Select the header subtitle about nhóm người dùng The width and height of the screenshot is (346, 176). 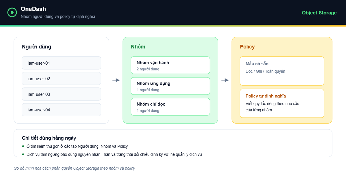[58, 16]
